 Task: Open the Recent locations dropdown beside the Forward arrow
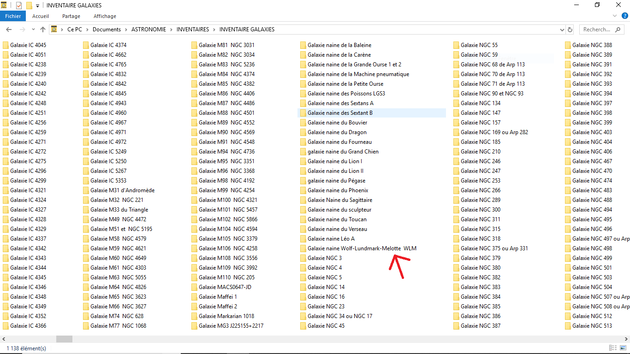pos(33,29)
